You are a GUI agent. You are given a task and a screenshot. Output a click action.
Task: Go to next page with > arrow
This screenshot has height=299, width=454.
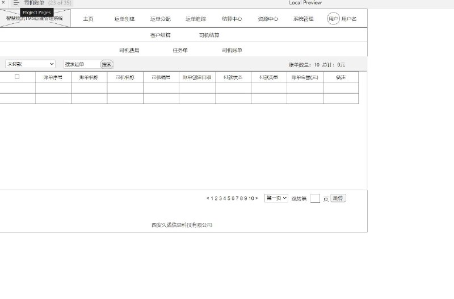[x=257, y=198]
